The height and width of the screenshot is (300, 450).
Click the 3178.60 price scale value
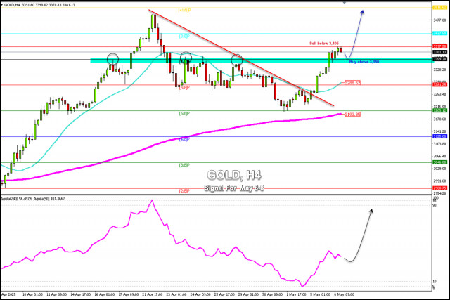(x=440, y=119)
